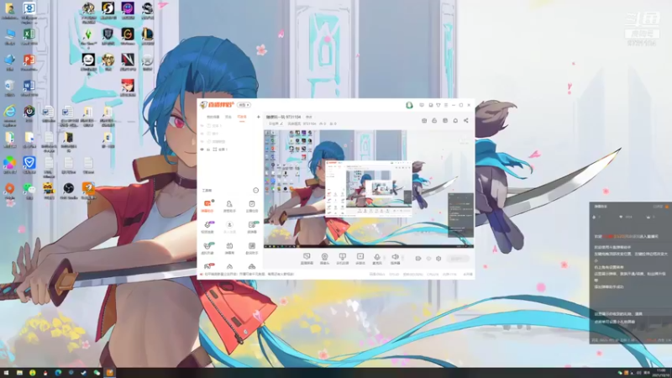Click the gift-box icon above preview

[x=424, y=121]
